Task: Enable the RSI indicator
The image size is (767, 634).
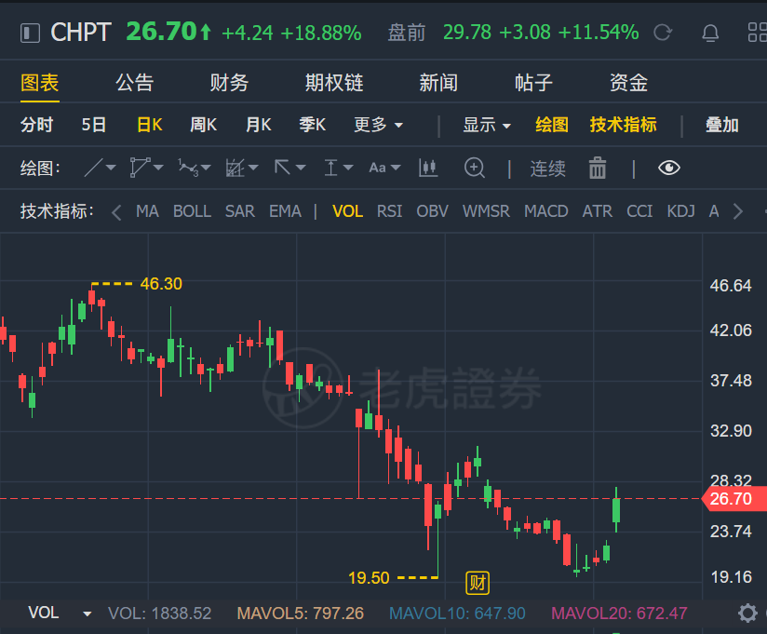Action: 389,211
